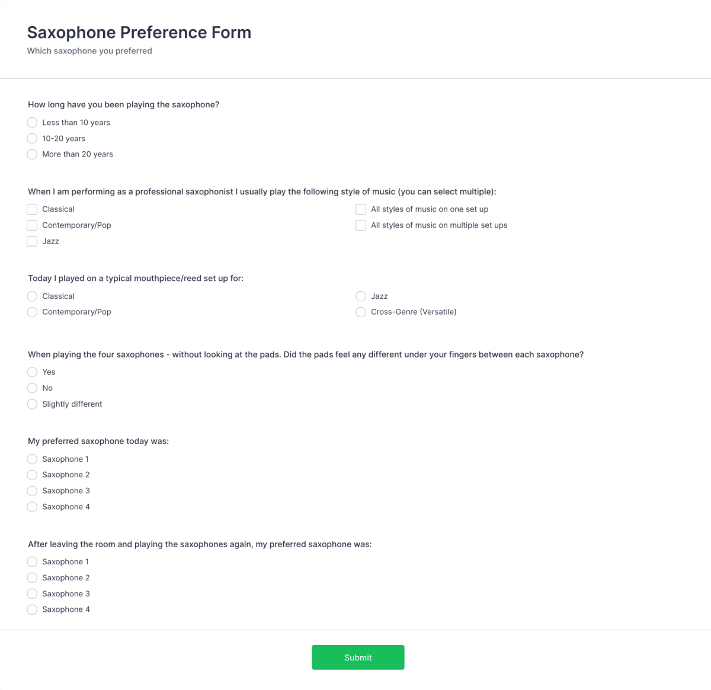
Task: Select 'Saxophone 3' in the final preference question
Action: (32, 593)
